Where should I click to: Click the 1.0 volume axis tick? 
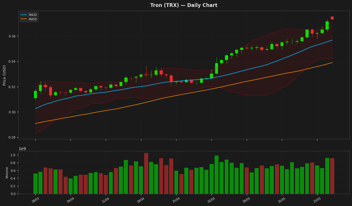tap(13, 155)
